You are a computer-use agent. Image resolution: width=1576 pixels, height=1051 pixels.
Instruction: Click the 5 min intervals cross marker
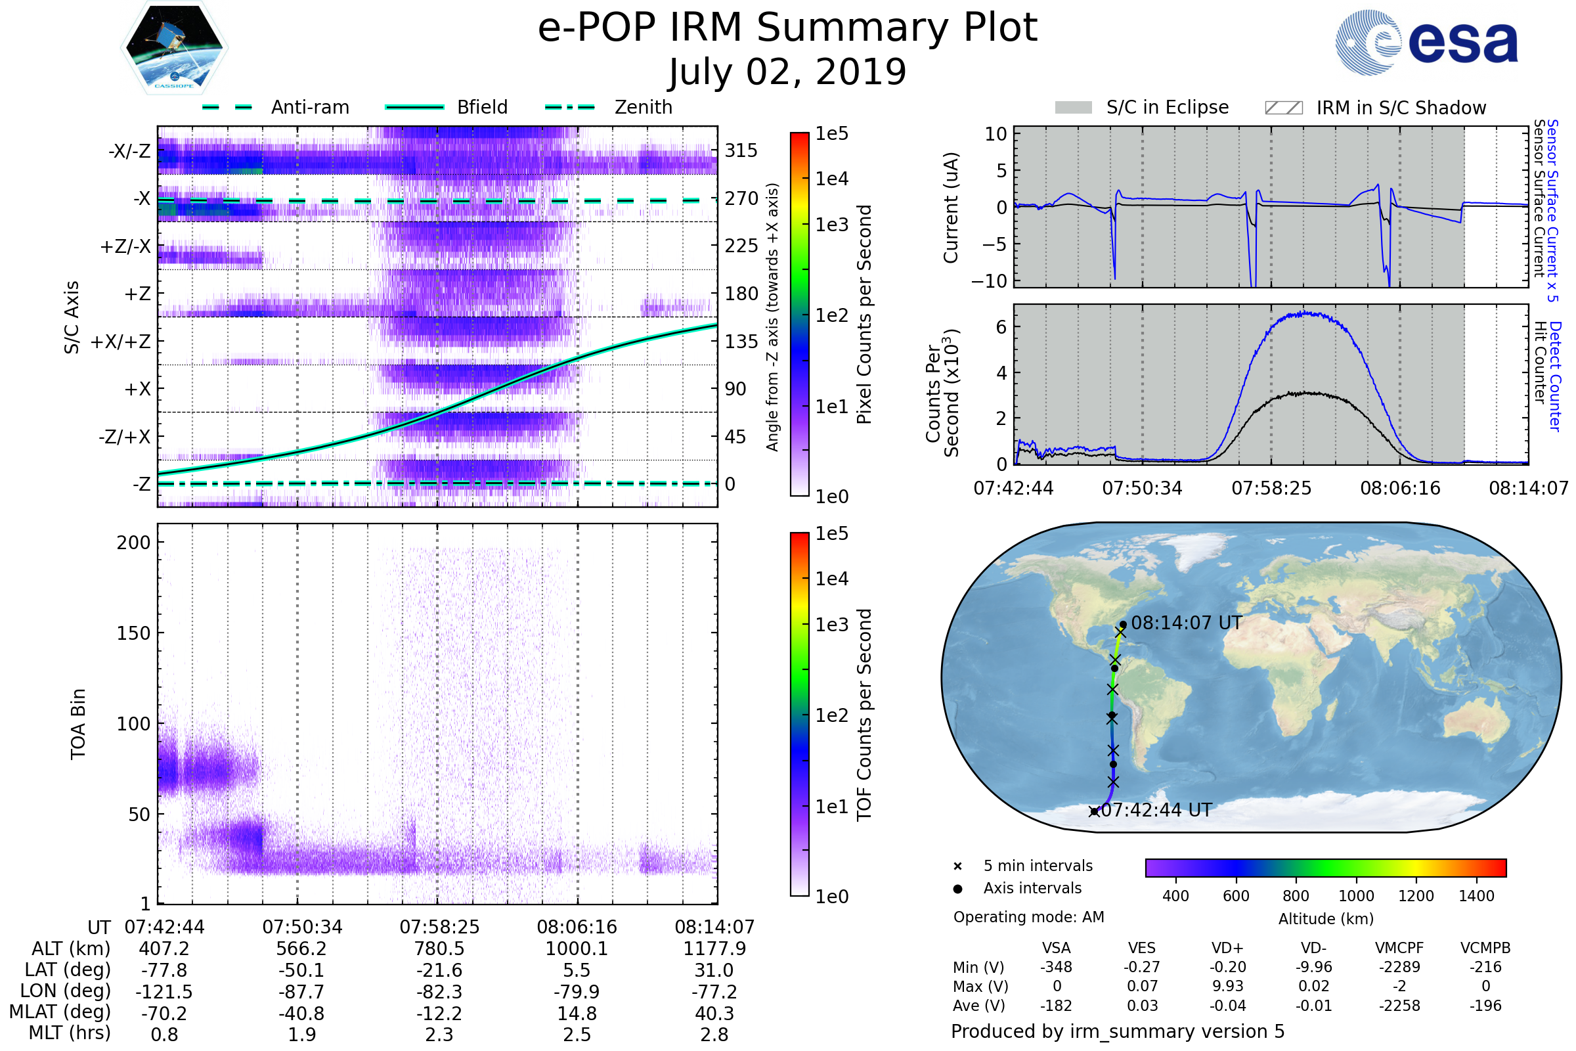pyautogui.click(x=957, y=866)
